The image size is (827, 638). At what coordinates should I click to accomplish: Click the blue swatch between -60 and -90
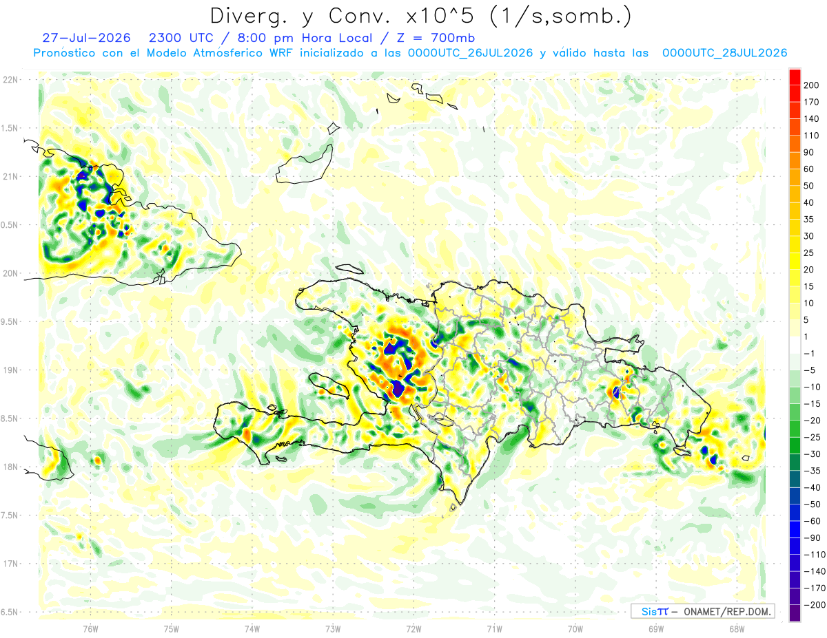coord(795,529)
